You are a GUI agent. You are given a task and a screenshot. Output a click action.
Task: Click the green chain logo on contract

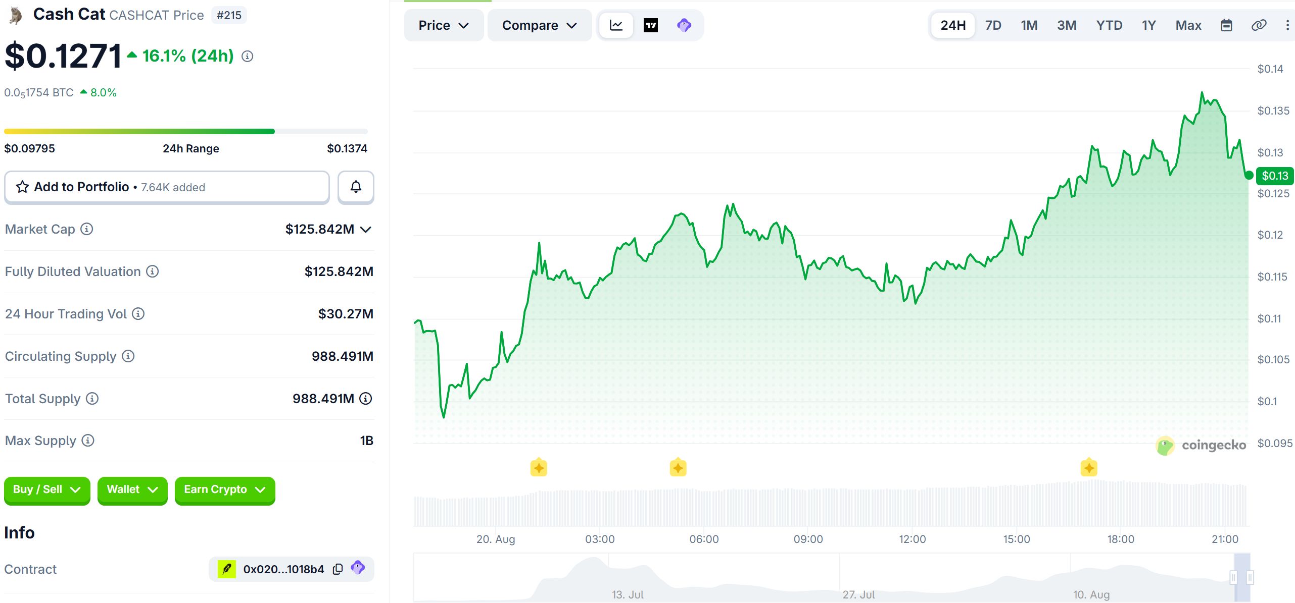point(226,569)
